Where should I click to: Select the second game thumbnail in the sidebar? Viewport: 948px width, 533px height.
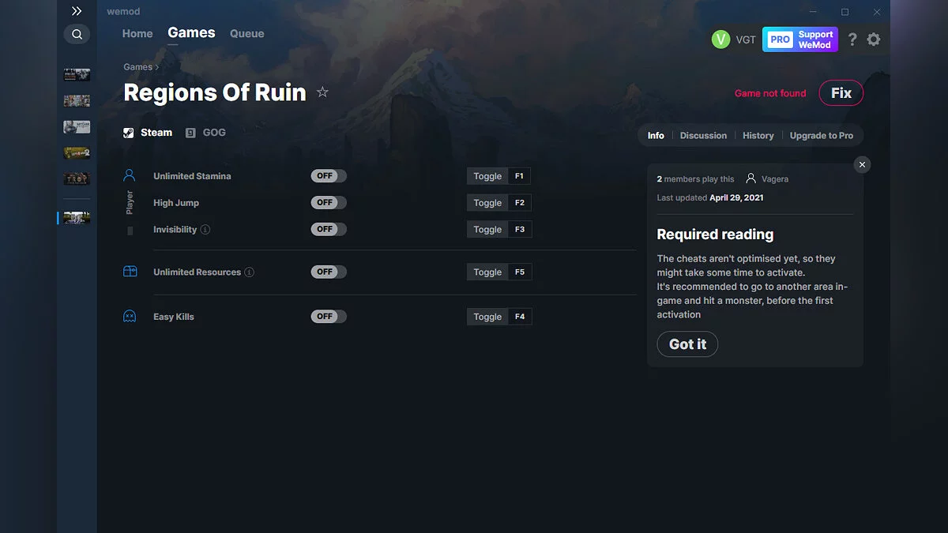(77, 101)
